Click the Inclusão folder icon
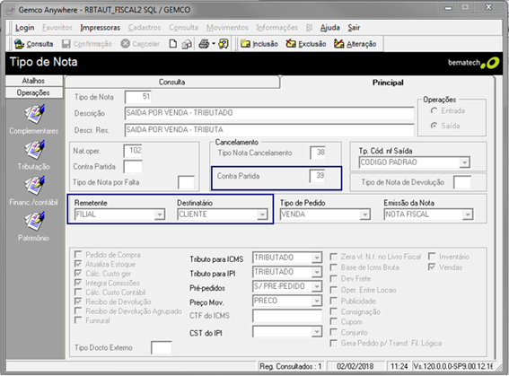The image size is (509, 376). click(x=245, y=43)
